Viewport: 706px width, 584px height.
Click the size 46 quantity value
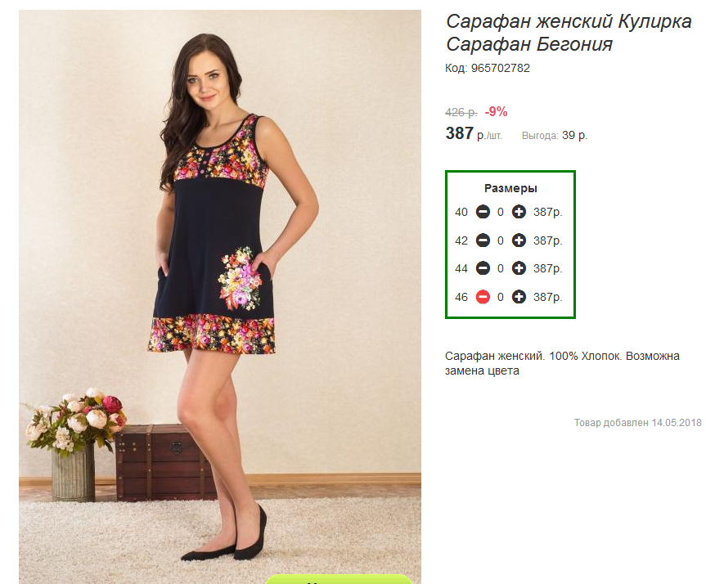500,297
